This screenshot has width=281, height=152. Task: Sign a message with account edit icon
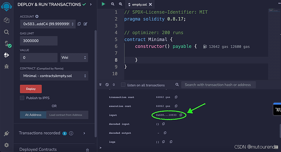(85, 24)
